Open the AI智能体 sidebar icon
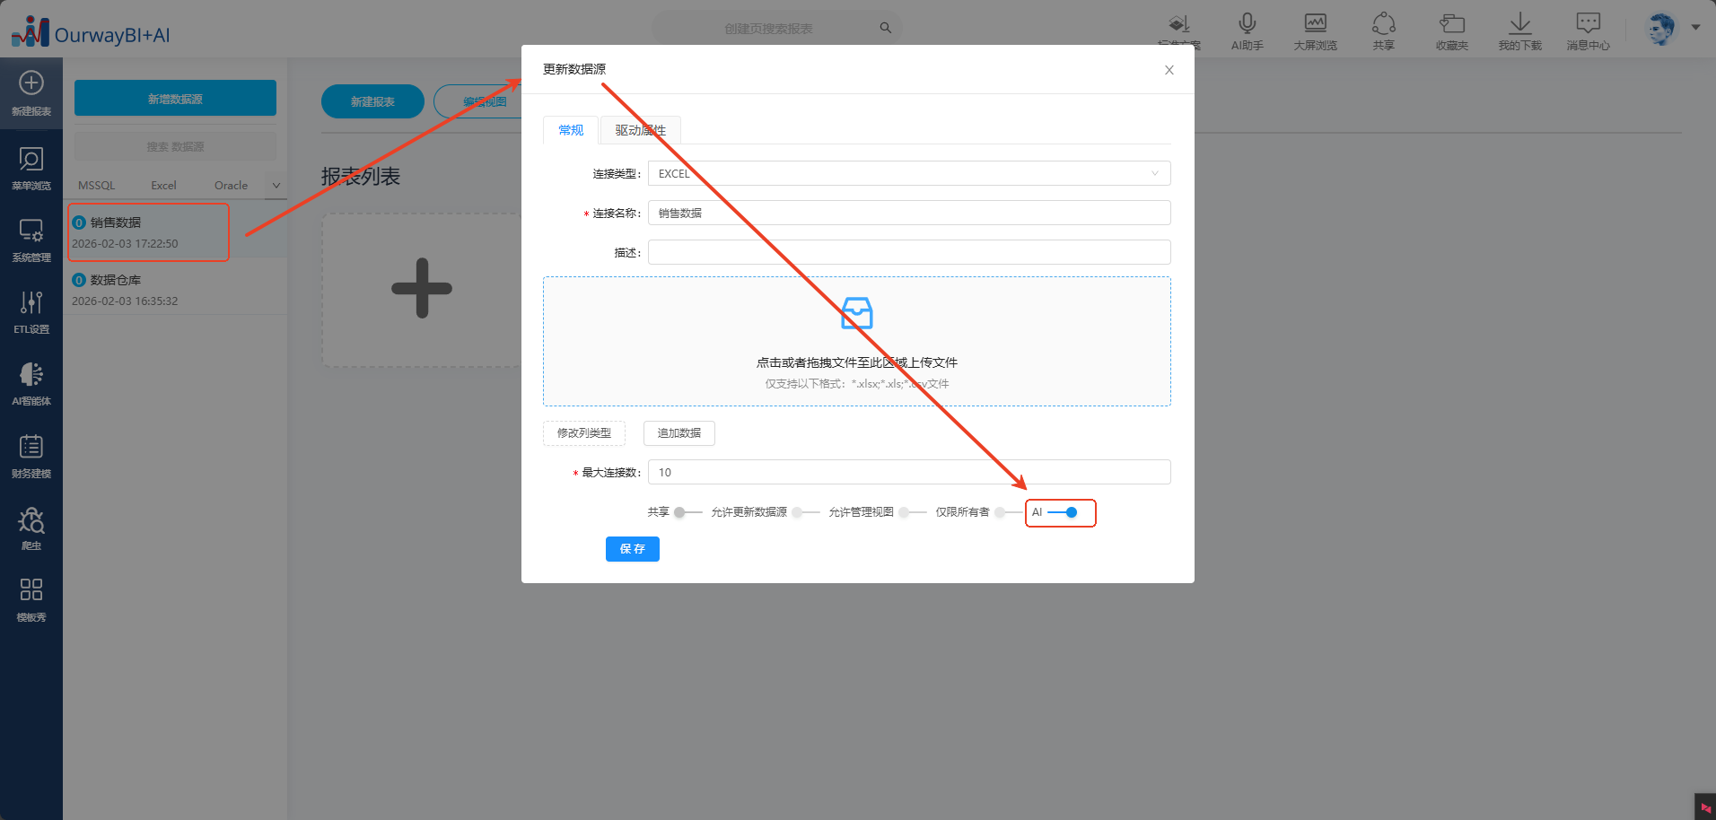This screenshot has width=1716, height=820. tap(31, 384)
